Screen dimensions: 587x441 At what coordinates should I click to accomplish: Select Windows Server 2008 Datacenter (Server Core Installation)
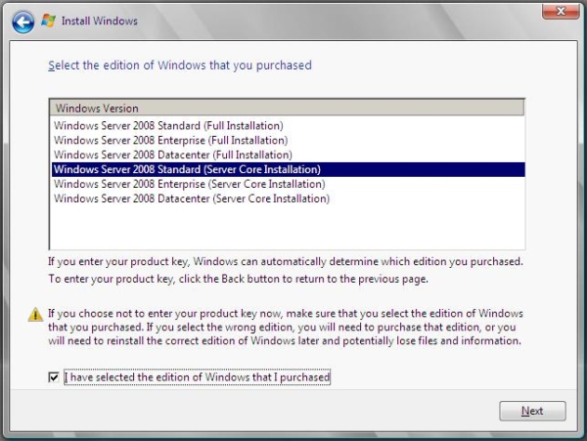(x=288, y=198)
